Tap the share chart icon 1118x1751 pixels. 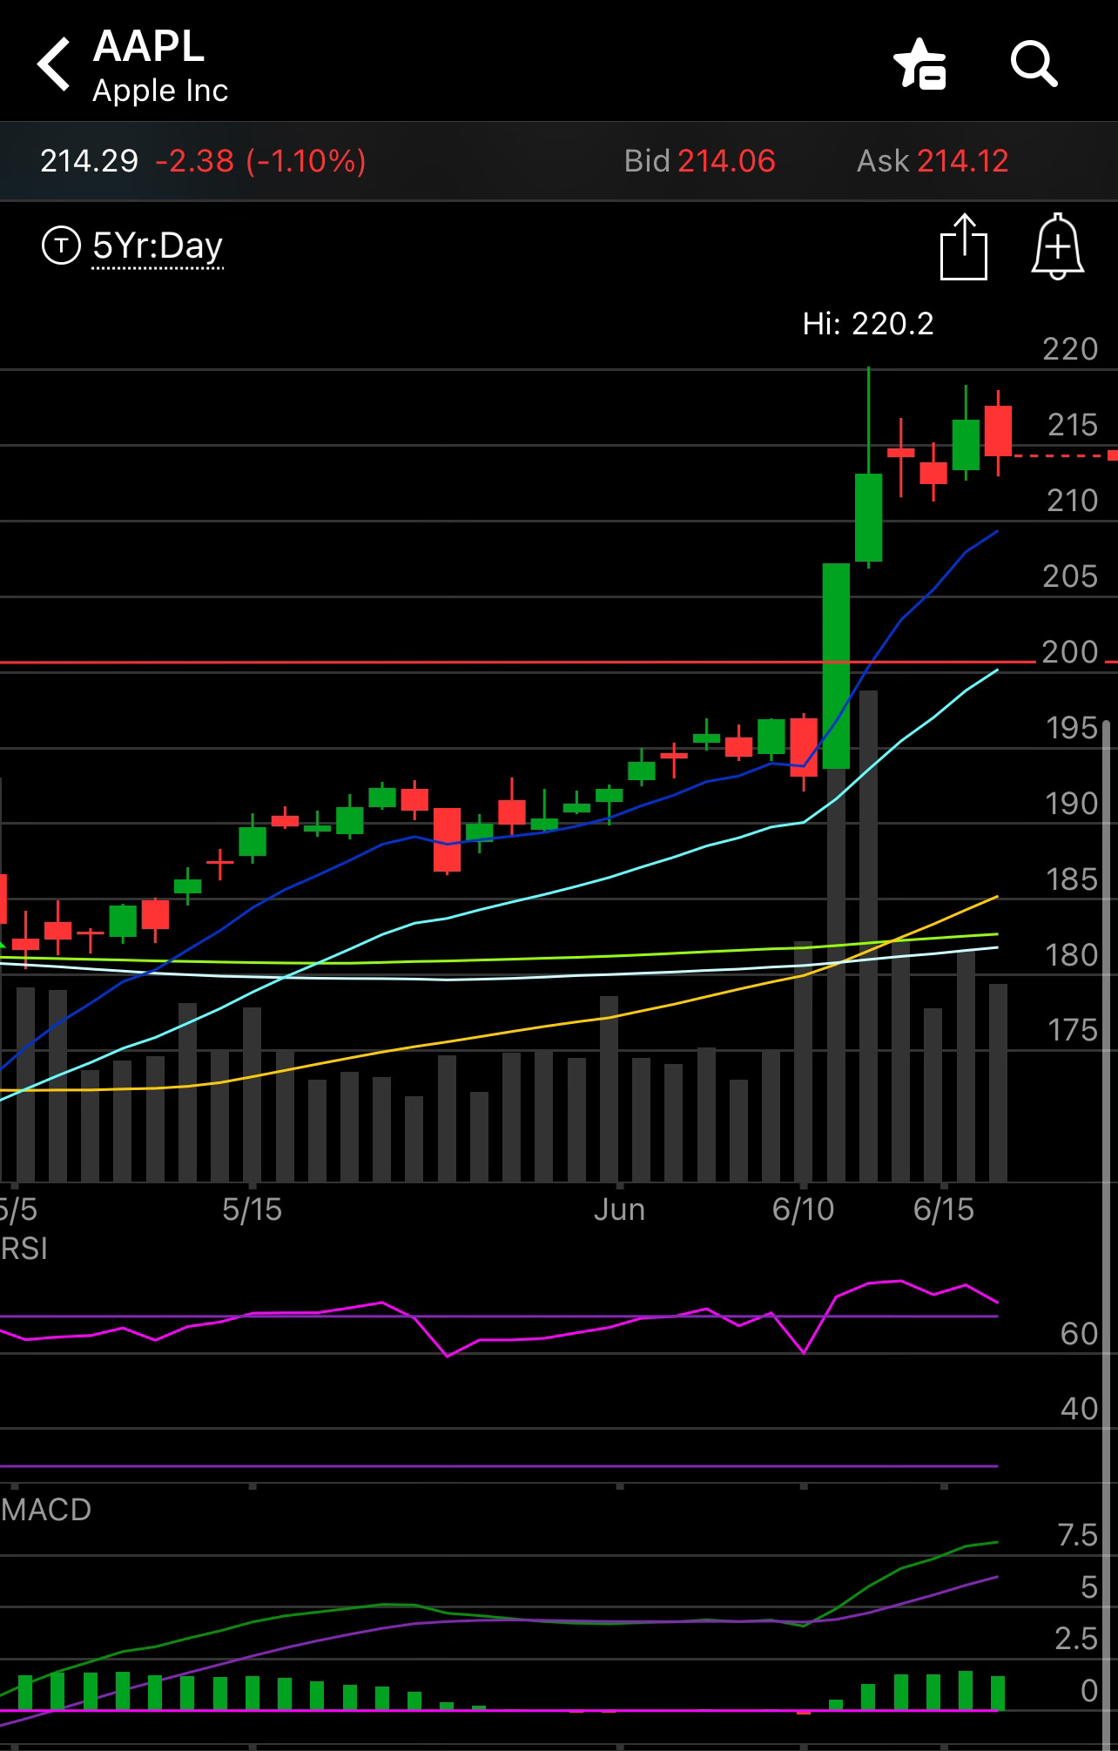[964, 246]
